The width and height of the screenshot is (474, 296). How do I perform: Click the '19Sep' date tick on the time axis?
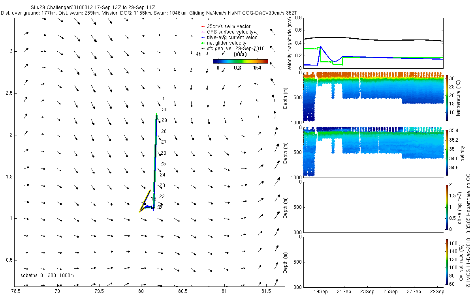(x=320, y=291)
